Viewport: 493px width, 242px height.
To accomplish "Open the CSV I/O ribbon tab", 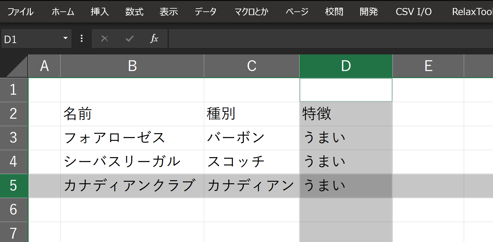I will click(414, 12).
